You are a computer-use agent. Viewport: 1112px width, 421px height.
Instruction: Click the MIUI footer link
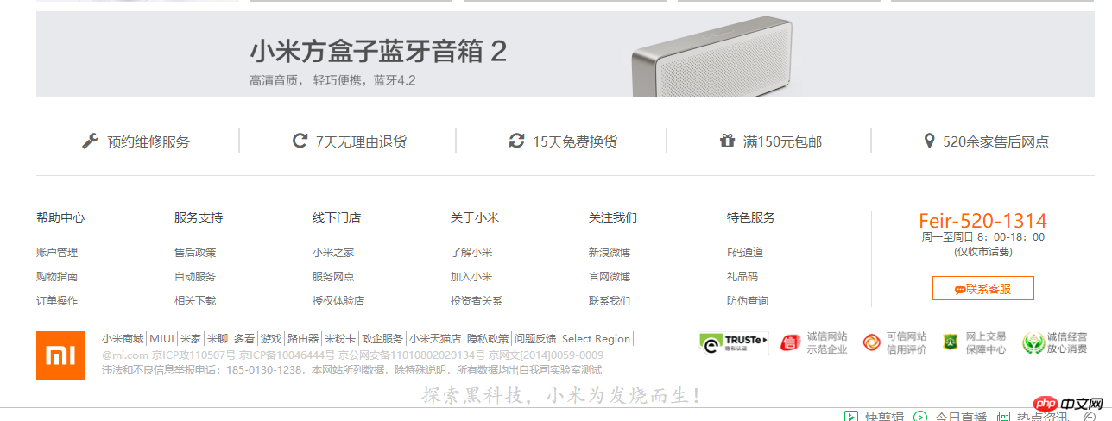(162, 338)
